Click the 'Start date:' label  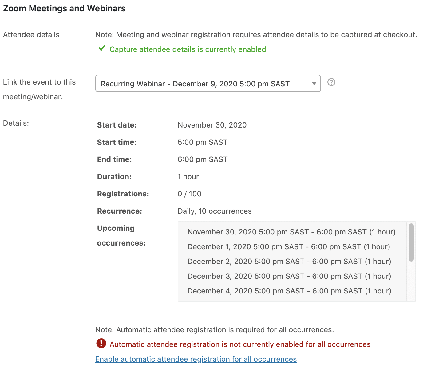pos(117,125)
